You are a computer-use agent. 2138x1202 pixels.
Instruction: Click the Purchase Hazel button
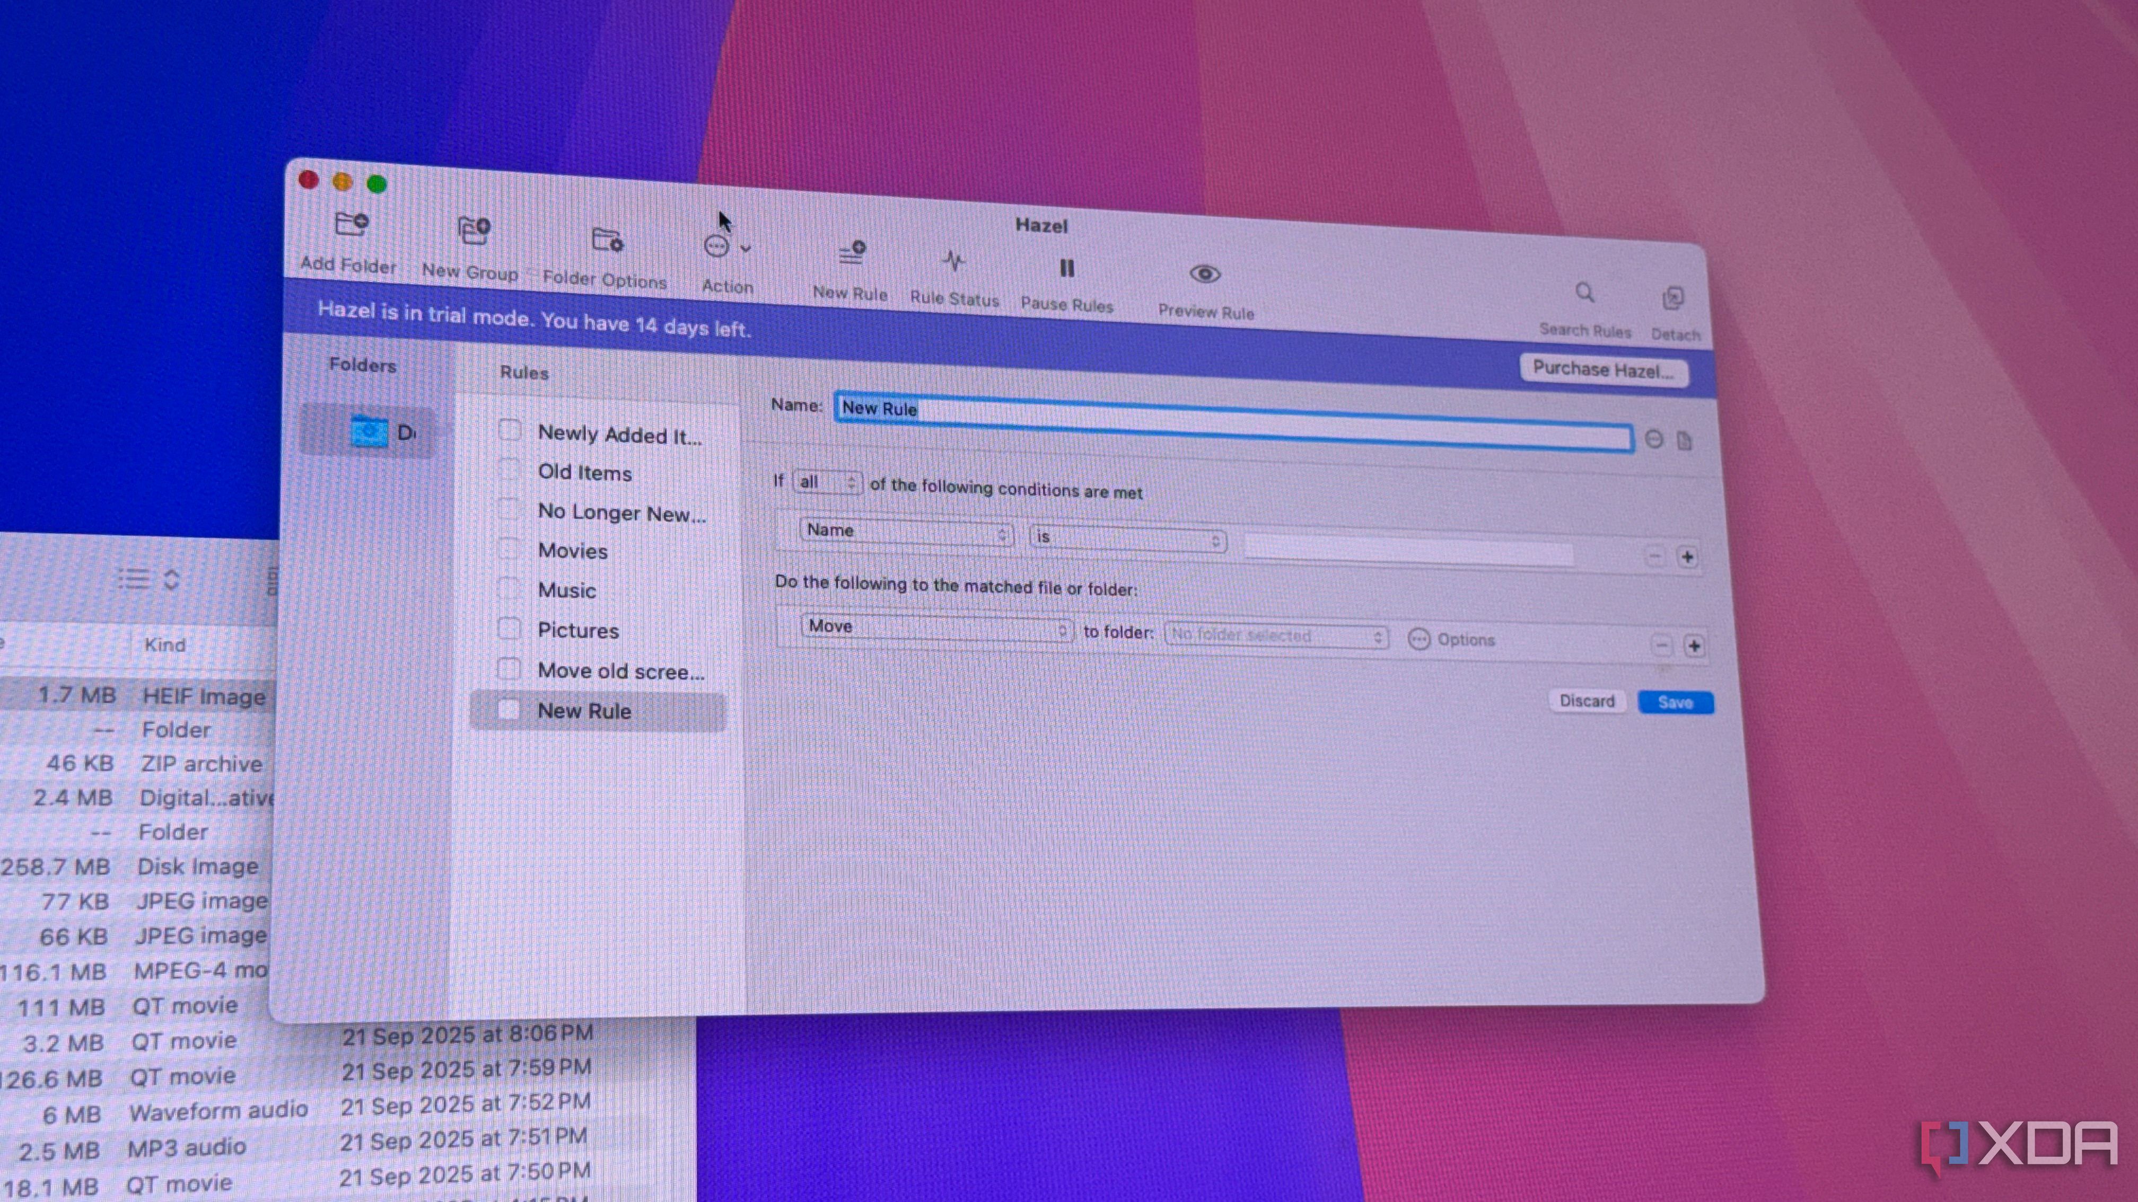(1602, 369)
